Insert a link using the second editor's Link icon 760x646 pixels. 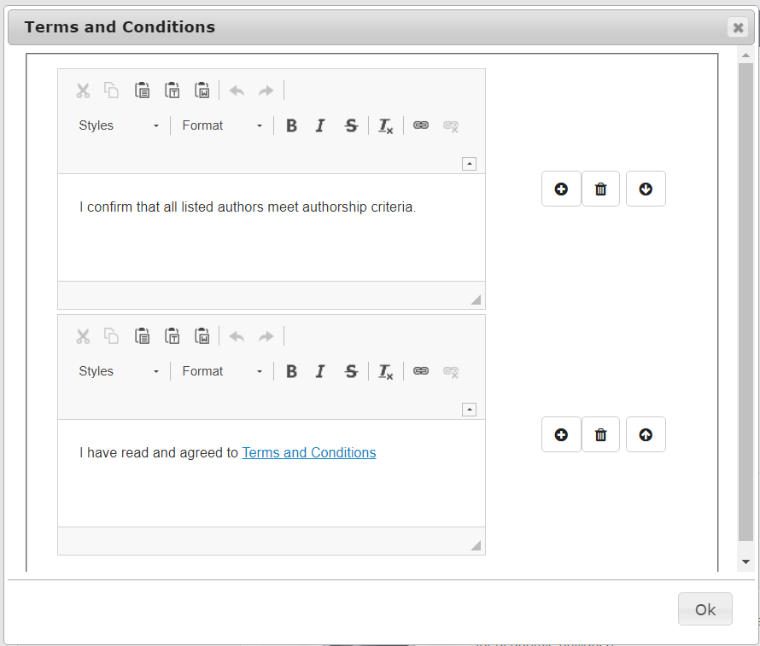pyautogui.click(x=420, y=371)
